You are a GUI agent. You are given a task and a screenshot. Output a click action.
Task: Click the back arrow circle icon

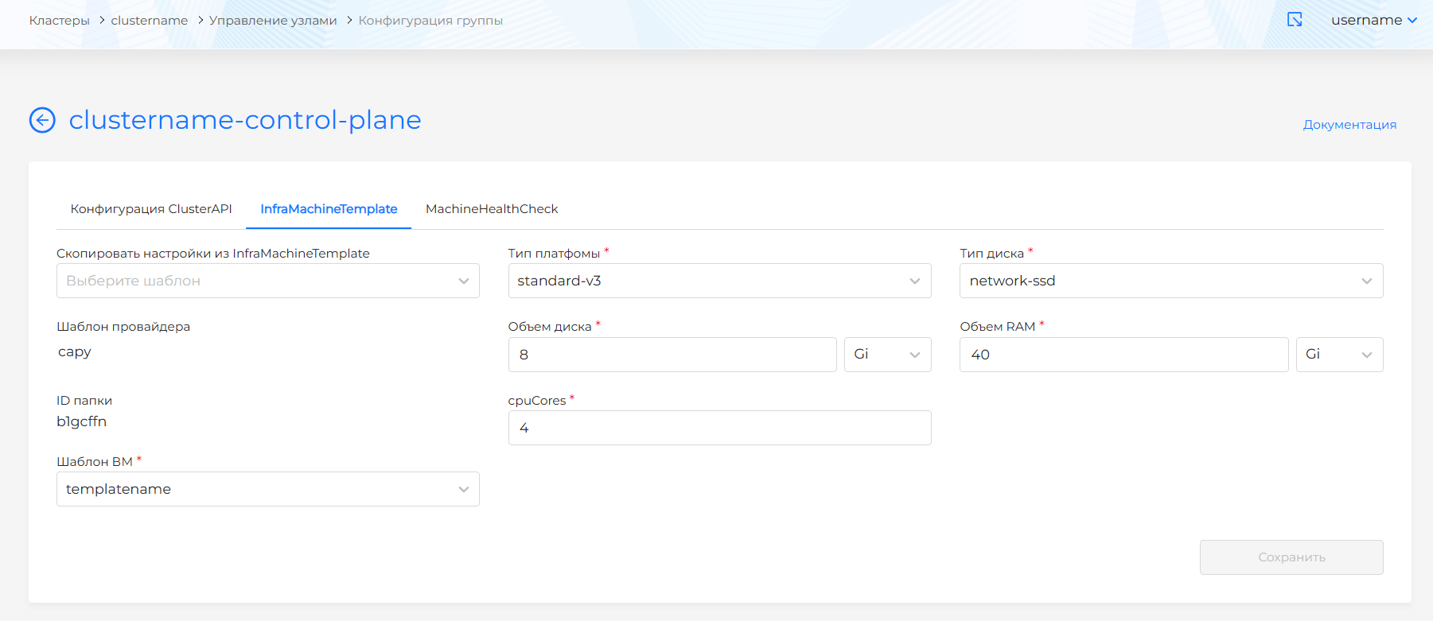tap(42, 120)
